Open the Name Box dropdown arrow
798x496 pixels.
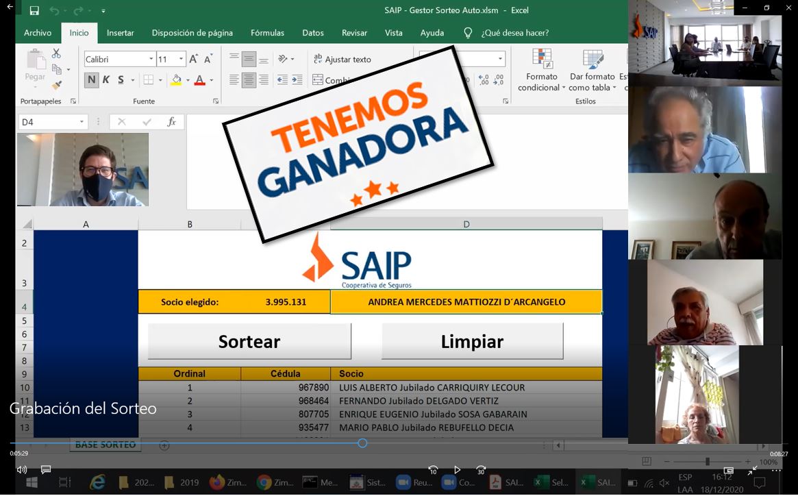click(82, 122)
